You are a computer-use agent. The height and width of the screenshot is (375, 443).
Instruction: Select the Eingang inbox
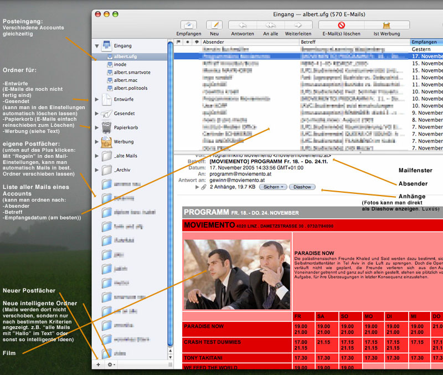[122, 46]
